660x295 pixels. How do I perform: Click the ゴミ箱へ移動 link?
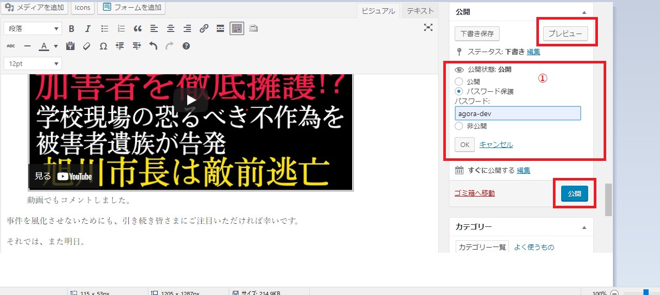[x=474, y=193]
